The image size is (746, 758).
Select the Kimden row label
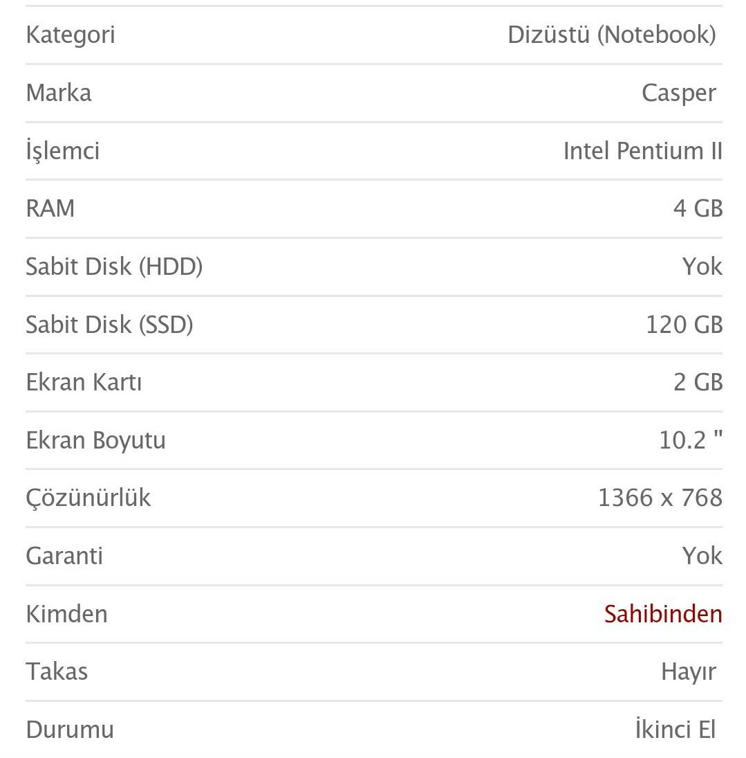[66, 614]
